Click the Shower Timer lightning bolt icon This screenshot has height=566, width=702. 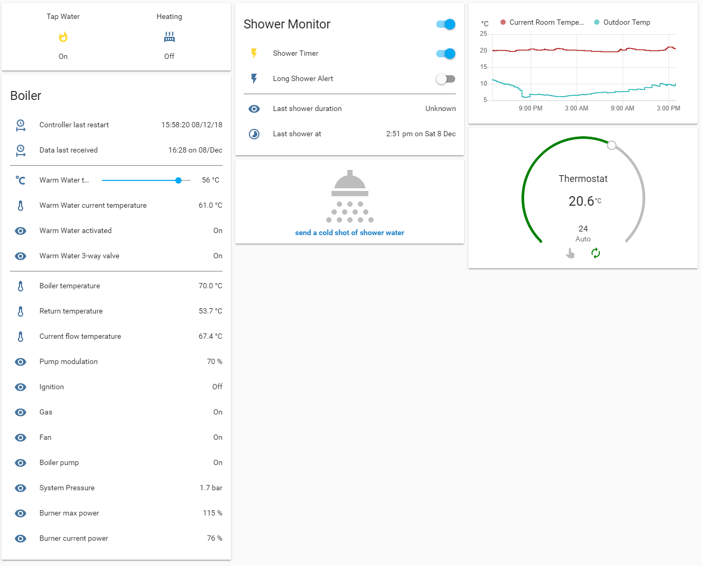pyautogui.click(x=254, y=53)
